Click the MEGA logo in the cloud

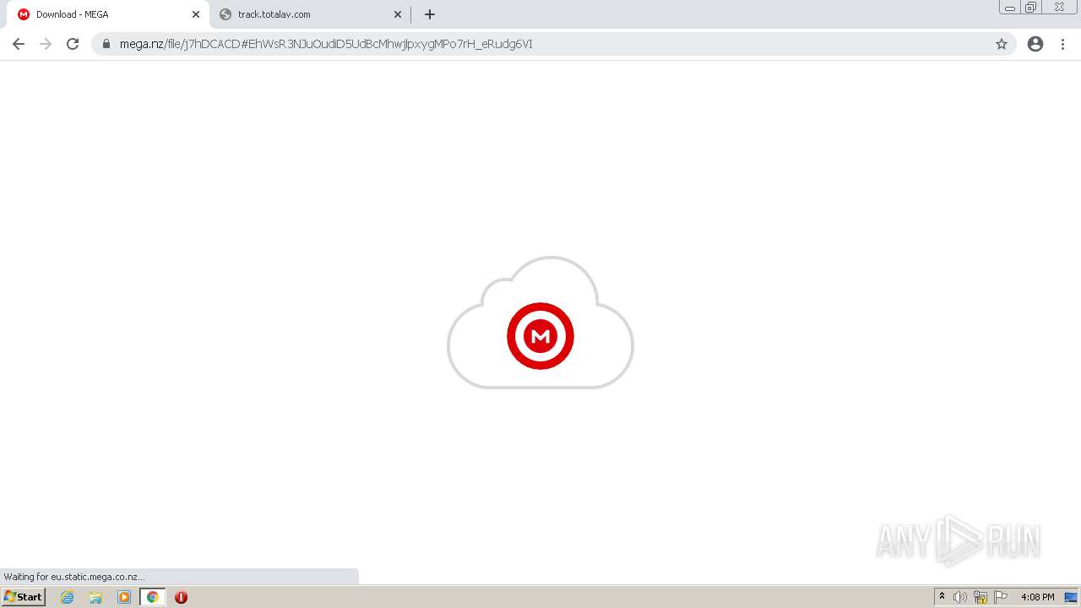click(x=540, y=336)
